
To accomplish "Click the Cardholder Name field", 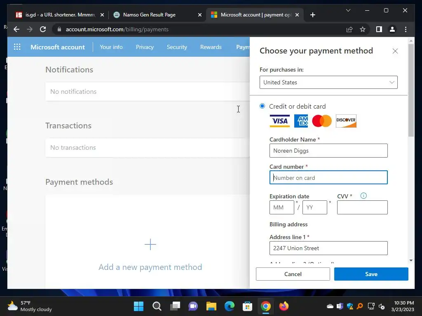I will point(328,151).
